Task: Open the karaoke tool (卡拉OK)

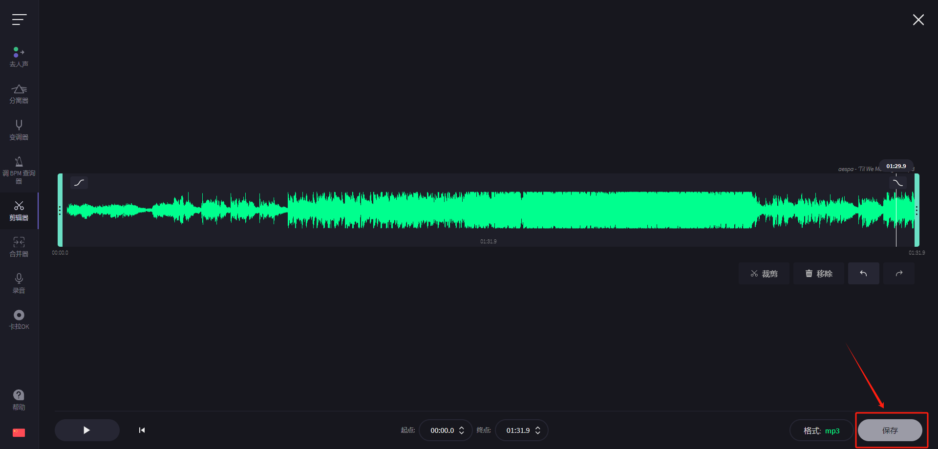Action: pos(19,320)
